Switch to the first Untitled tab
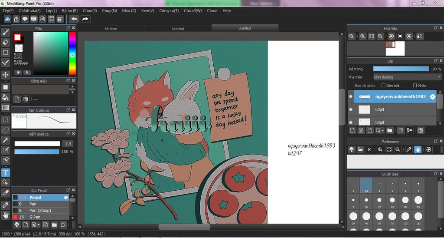 pos(111,28)
